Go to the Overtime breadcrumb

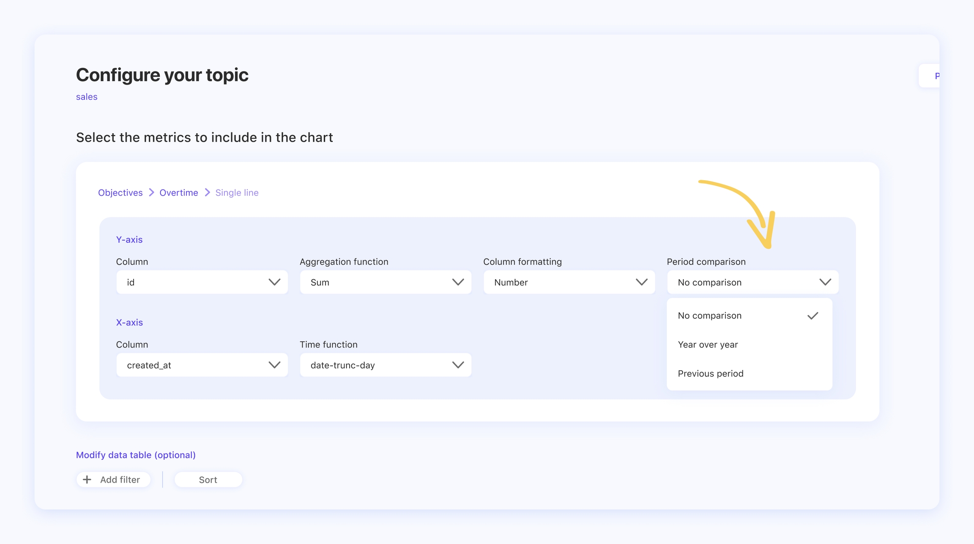coord(179,192)
